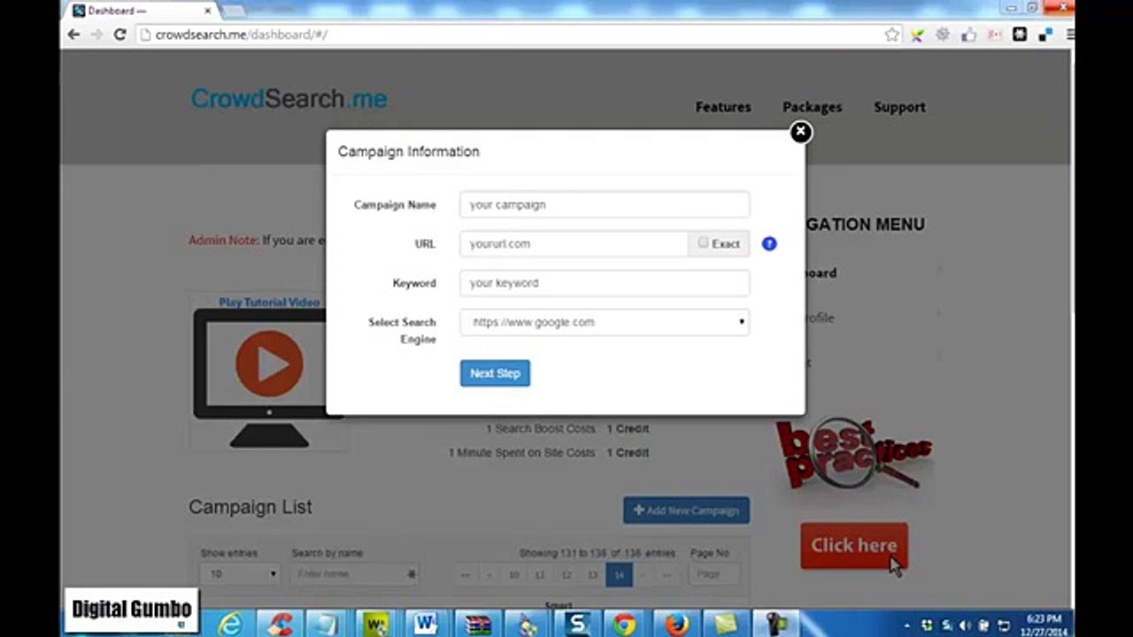Open Firefox from the taskbar
The width and height of the screenshot is (1133, 637).
tap(676, 625)
